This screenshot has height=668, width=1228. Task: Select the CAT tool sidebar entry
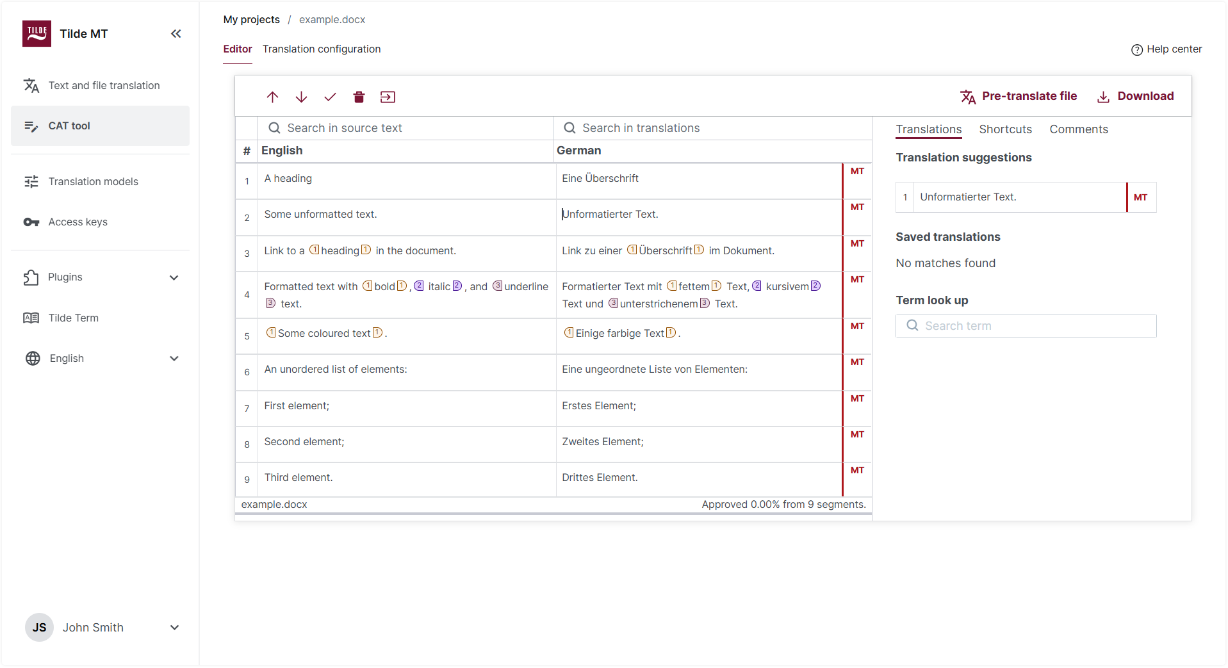tap(69, 126)
